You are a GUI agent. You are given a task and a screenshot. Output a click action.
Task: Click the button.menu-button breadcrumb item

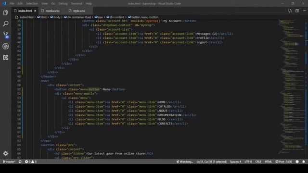tap(143, 17)
